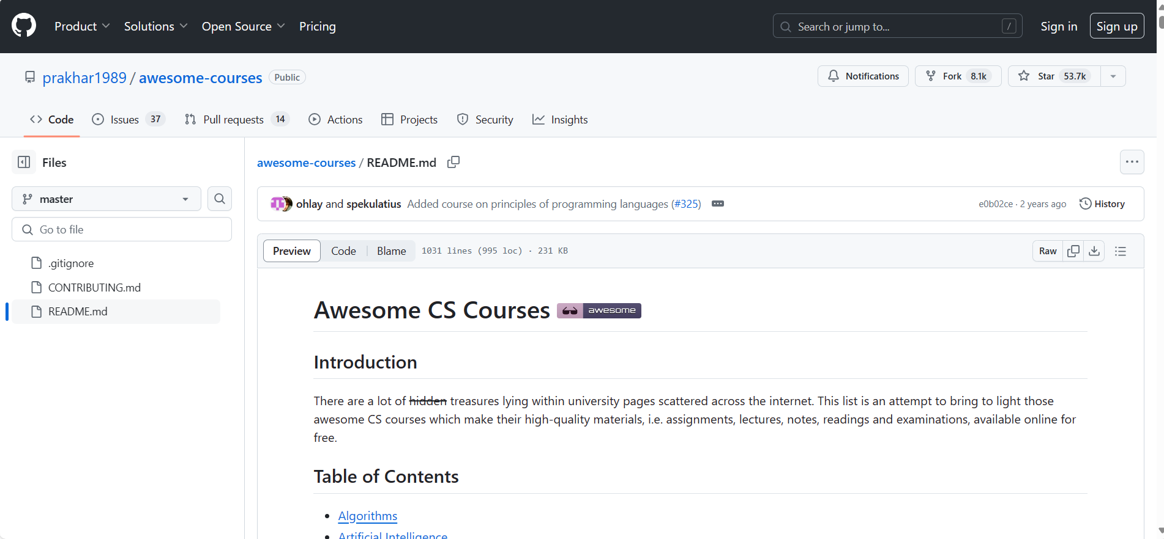The height and width of the screenshot is (539, 1164).
Task: Click awesome-courses breadcrumb link
Action: (306, 163)
